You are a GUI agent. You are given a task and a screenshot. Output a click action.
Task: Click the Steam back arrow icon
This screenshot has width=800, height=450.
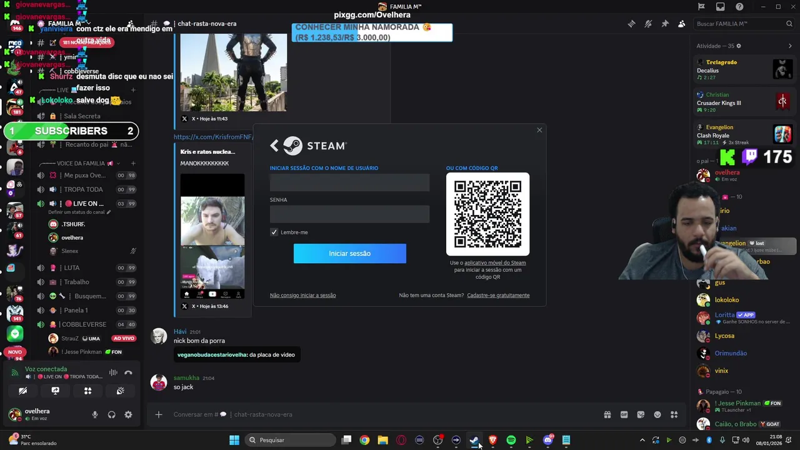[x=274, y=146]
